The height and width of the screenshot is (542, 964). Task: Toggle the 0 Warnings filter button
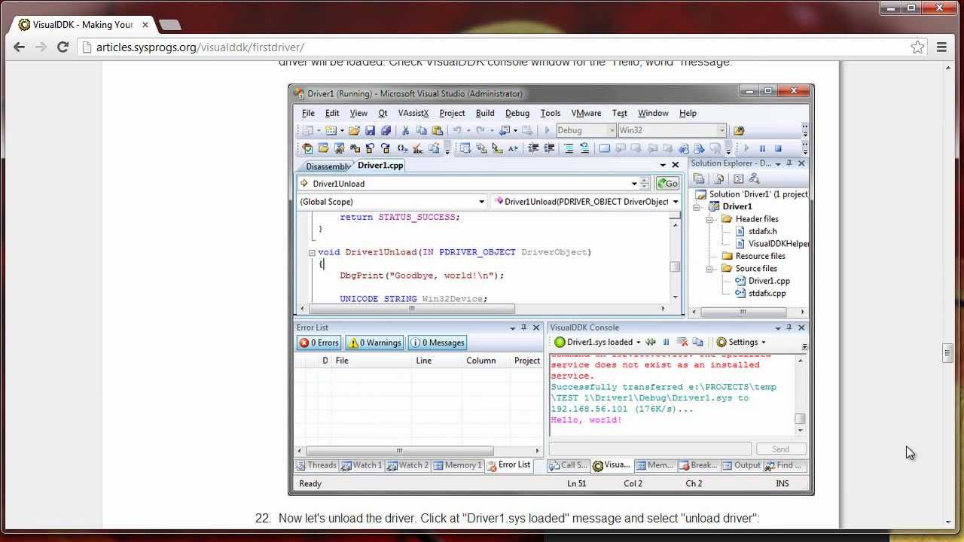tap(374, 343)
